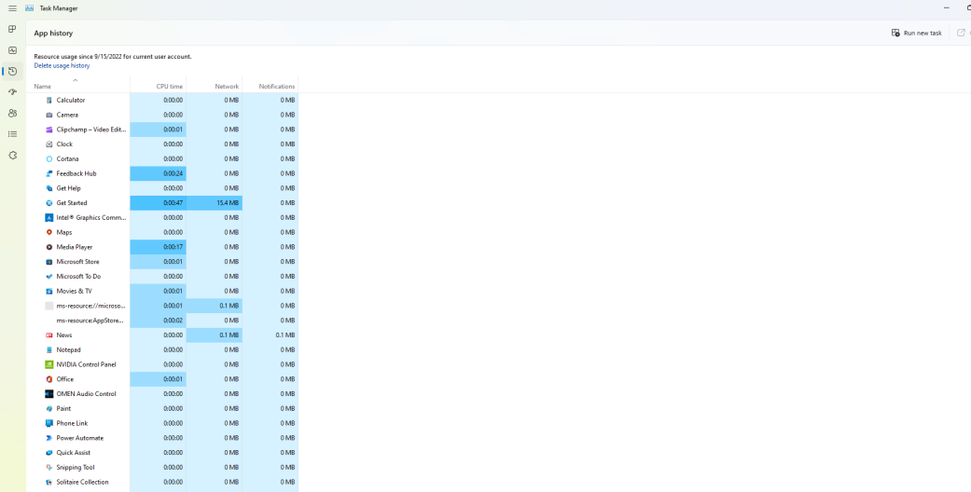The height and width of the screenshot is (492, 971).
Task: Click the OMEN Audio Control icon
Action: [49, 394]
